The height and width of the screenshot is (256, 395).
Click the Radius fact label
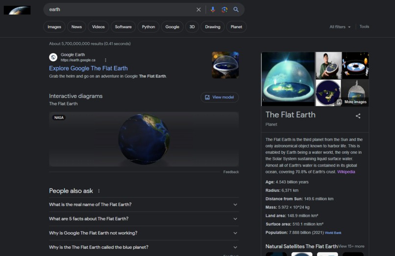point(273,190)
